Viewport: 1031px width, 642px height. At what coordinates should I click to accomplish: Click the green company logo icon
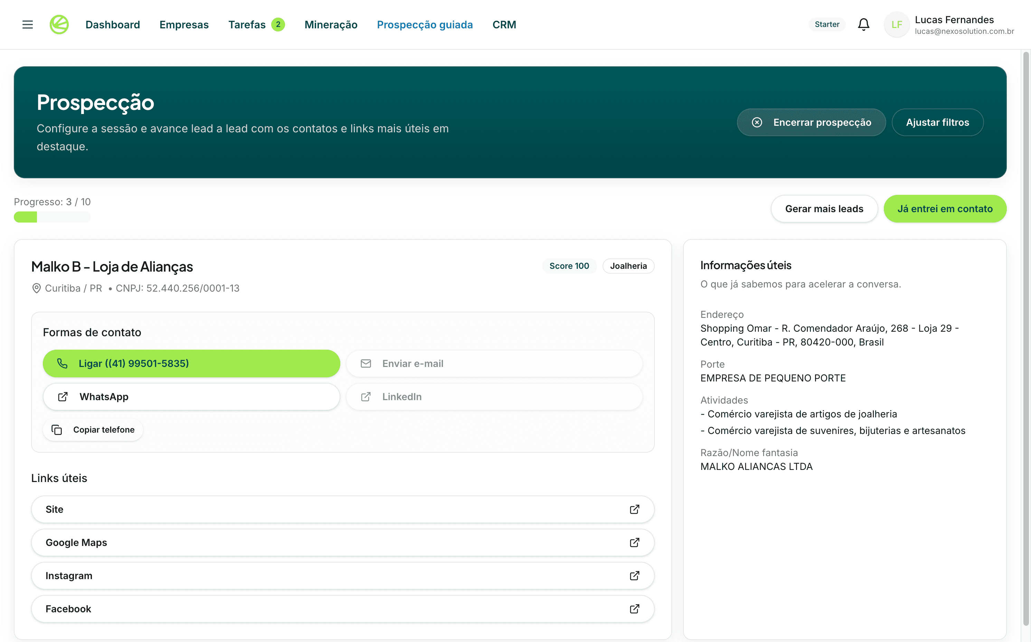[59, 24]
